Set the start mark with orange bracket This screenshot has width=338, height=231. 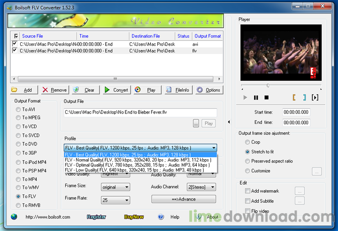pos(294,98)
